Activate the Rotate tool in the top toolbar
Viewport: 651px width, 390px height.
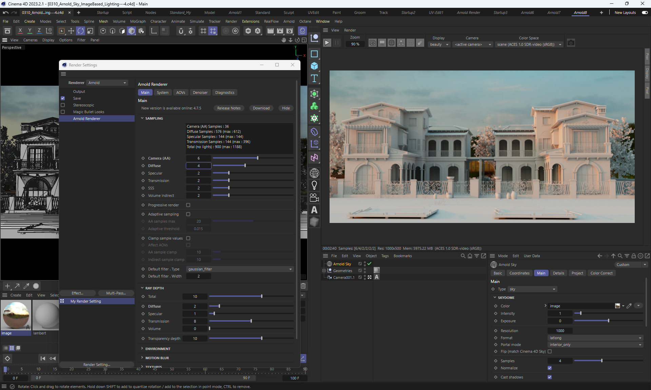[81, 31]
